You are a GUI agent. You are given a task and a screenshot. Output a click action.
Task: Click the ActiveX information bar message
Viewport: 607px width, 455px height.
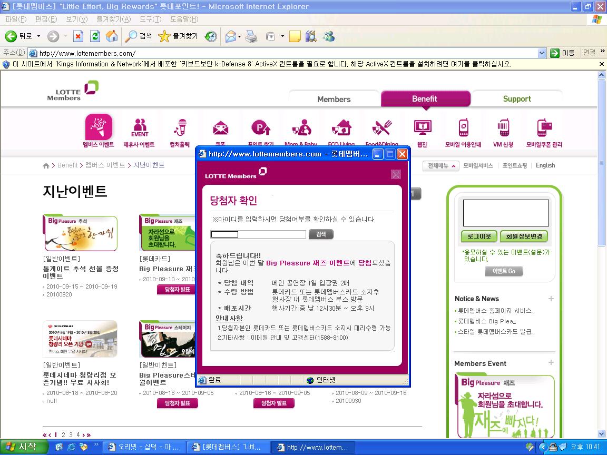[262, 64]
